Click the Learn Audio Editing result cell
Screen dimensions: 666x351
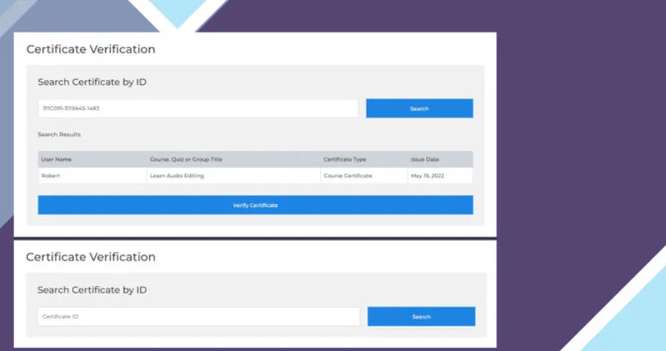coord(177,175)
